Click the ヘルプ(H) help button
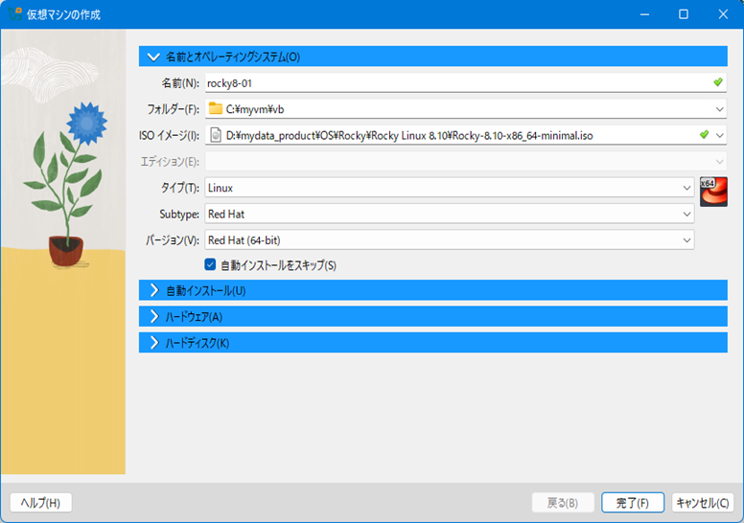Viewport: 744px width, 523px height. (x=41, y=503)
